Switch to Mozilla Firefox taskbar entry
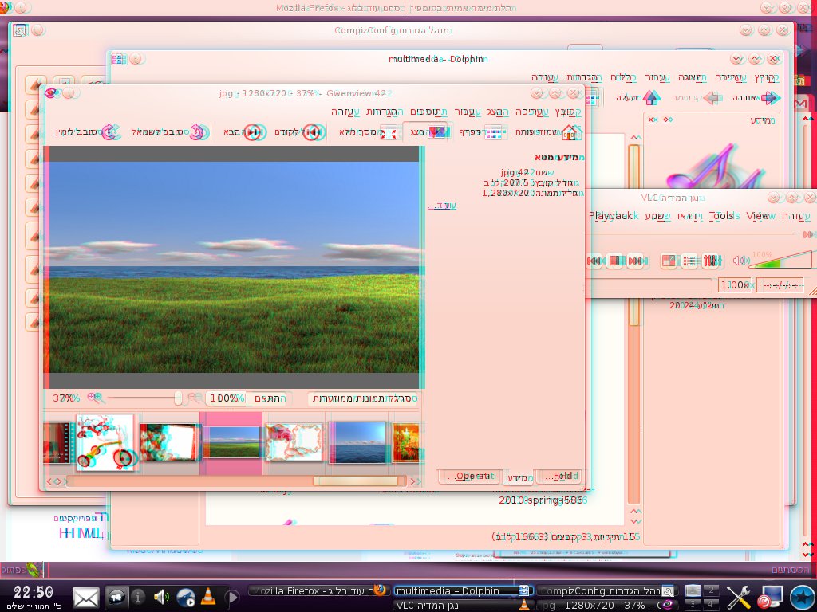Image resolution: width=817 pixels, height=612 pixels. tap(318, 590)
